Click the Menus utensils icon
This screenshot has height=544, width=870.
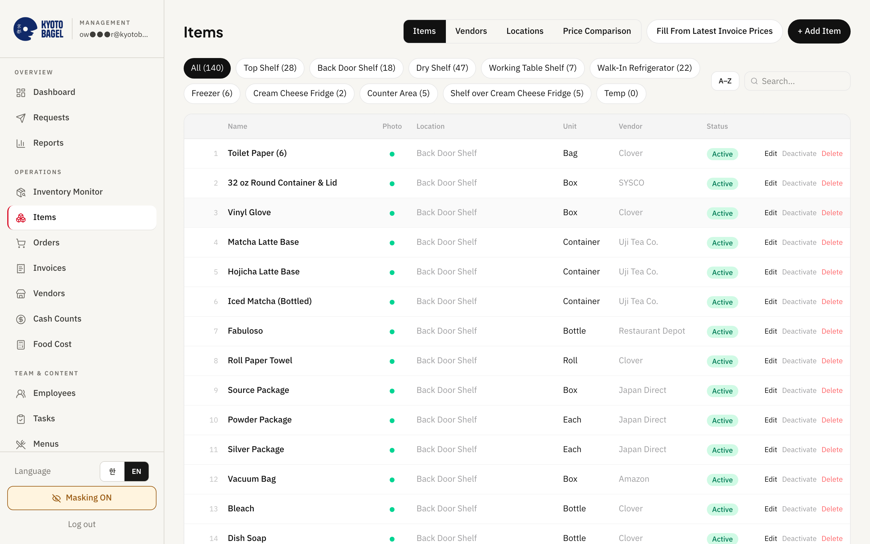[21, 444]
